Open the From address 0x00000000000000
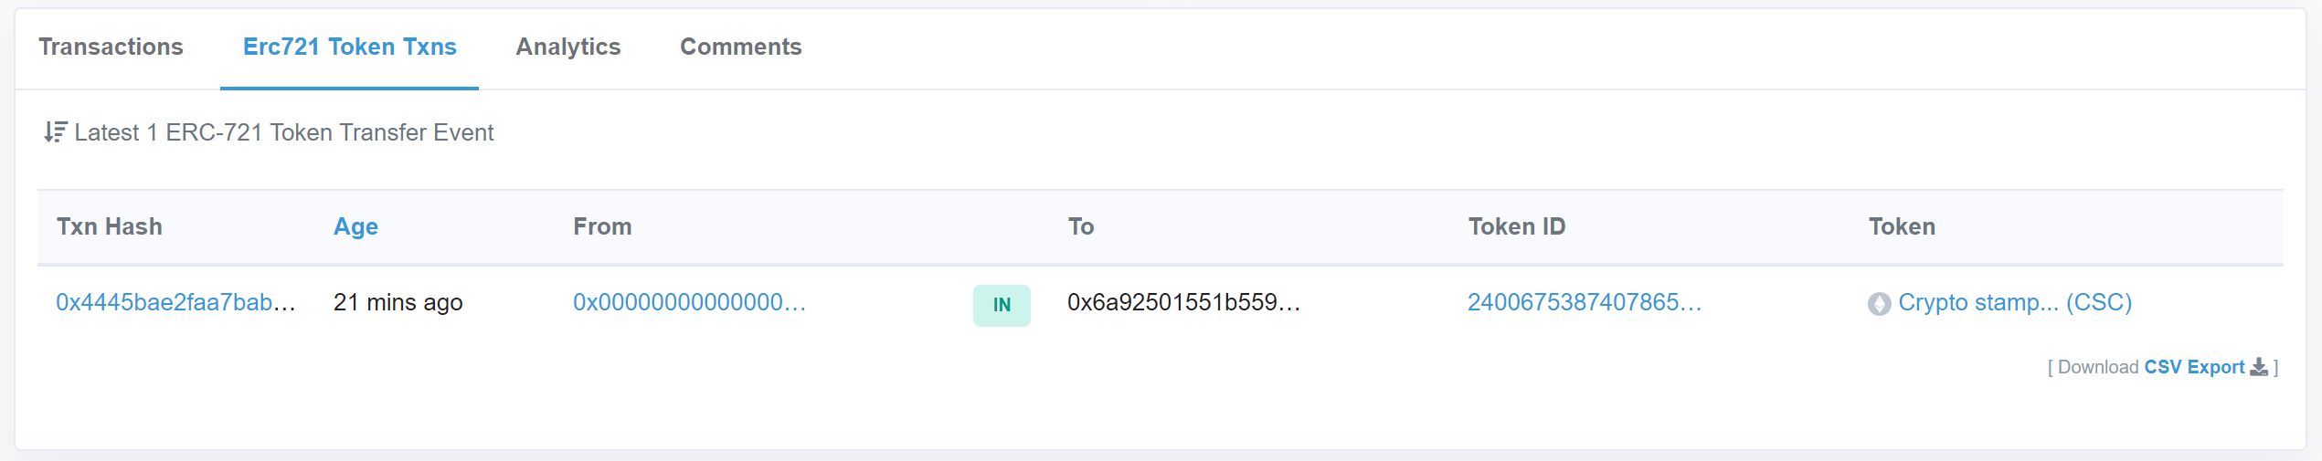This screenshot has height=461, width=2322. tap(689, 302)
